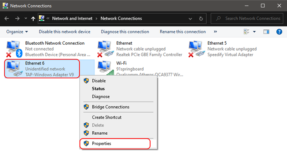The height and width of the screenshot is (167, 287).
Task: Select the Ethernet 5 adapter icon
Action: point(196,49)
